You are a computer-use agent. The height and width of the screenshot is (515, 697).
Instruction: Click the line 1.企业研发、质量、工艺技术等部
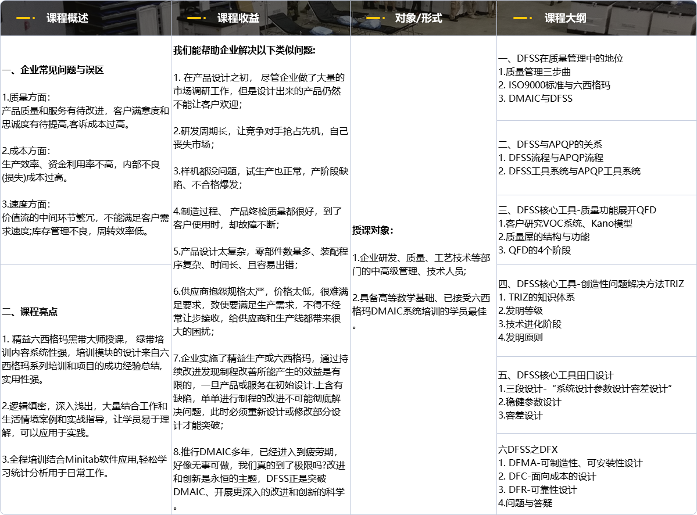(x=421, y=257)
